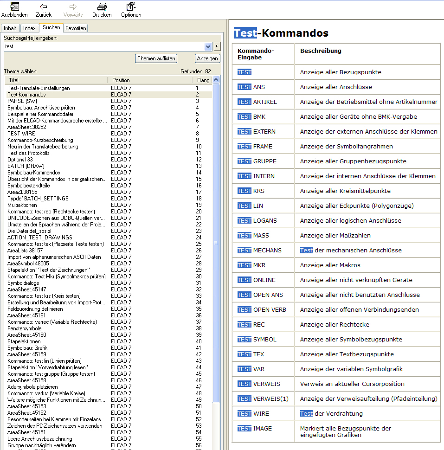
Task: Click the Themen auflisten button
Action: 156,58
